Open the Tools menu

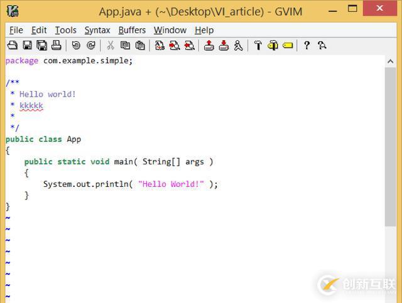(x=65, y=30)
